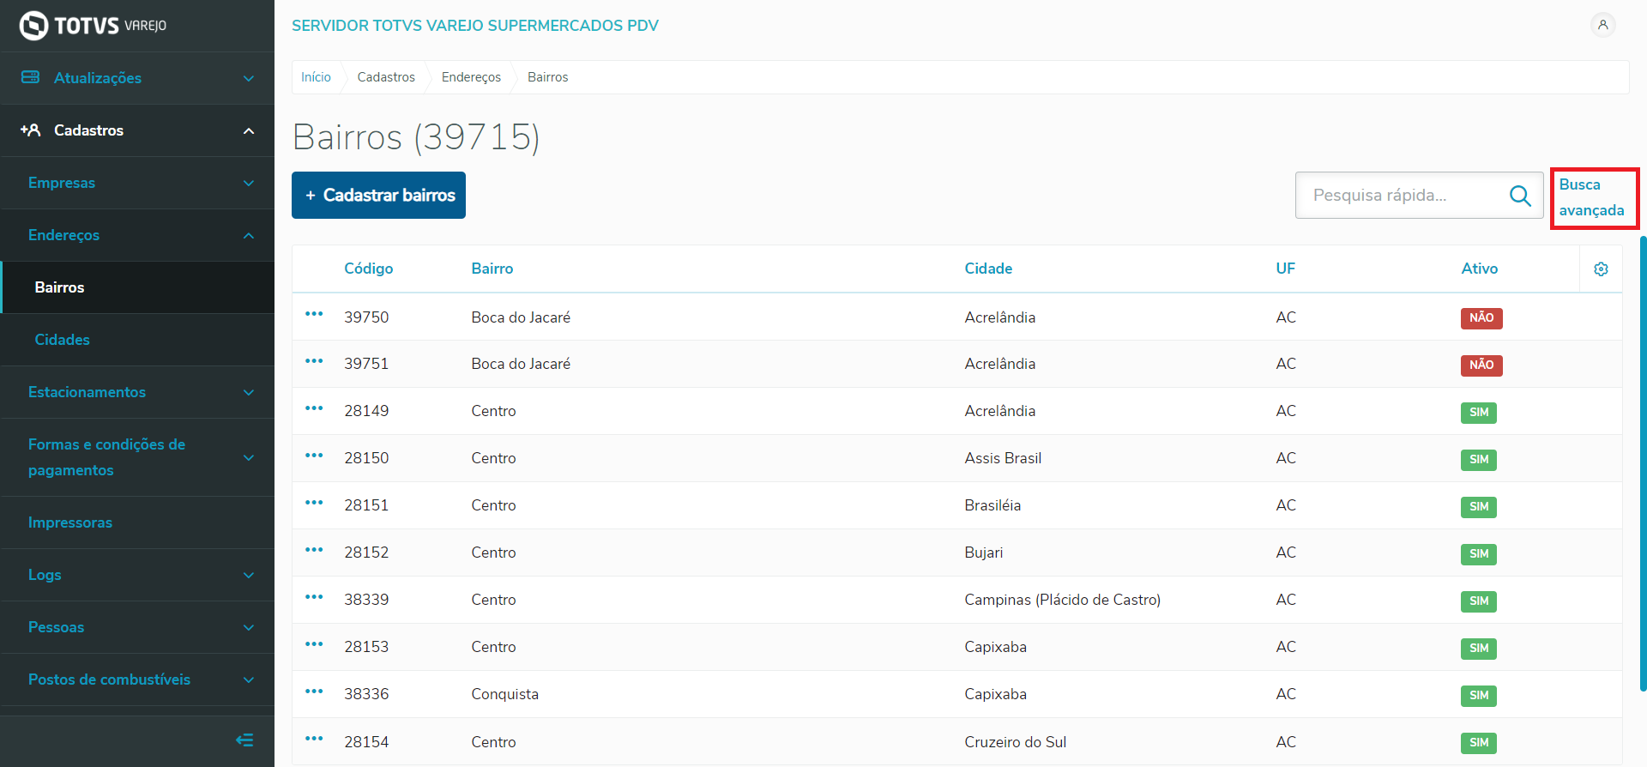The height and width of the screenshot is (767, 1647).
Task: Expand the Logs submenu chevron
Action: 249,576
